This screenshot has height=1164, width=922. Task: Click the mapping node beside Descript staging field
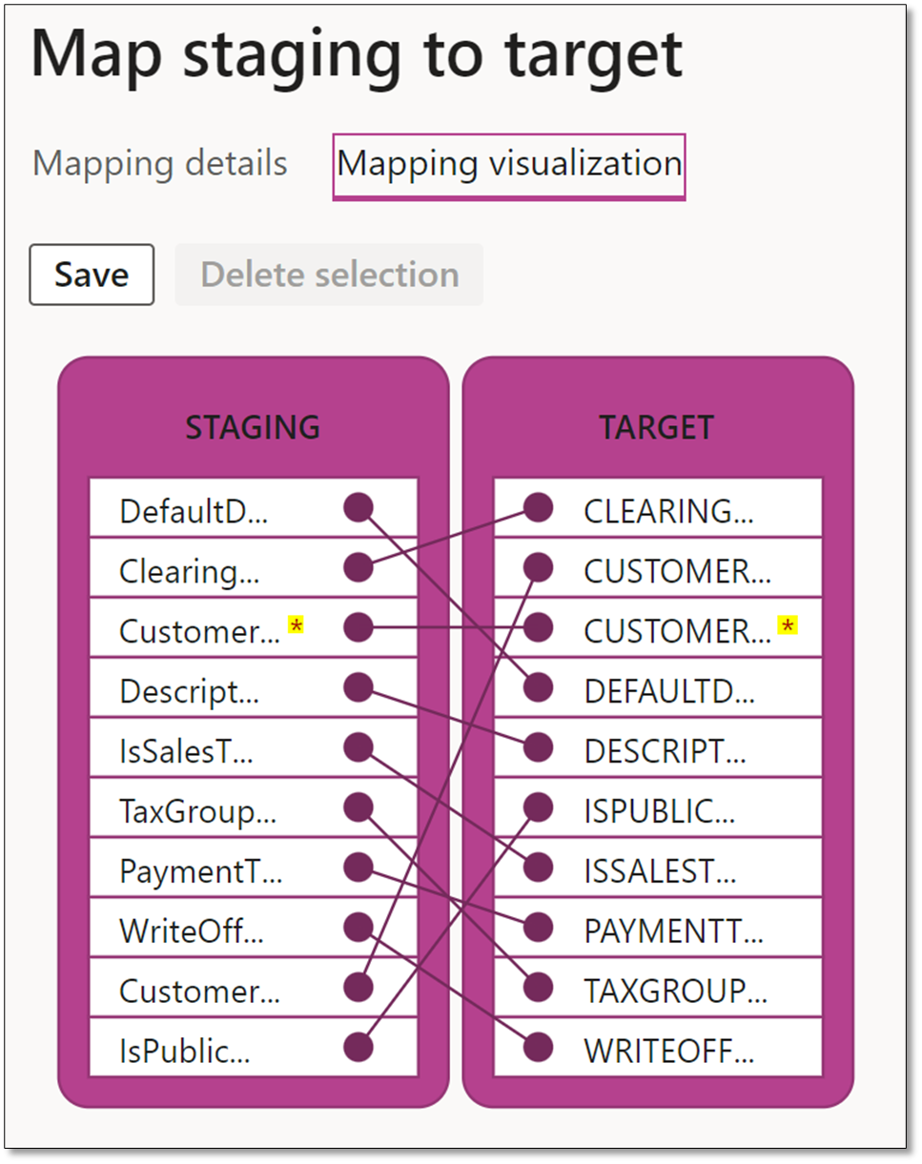[358, 687]
